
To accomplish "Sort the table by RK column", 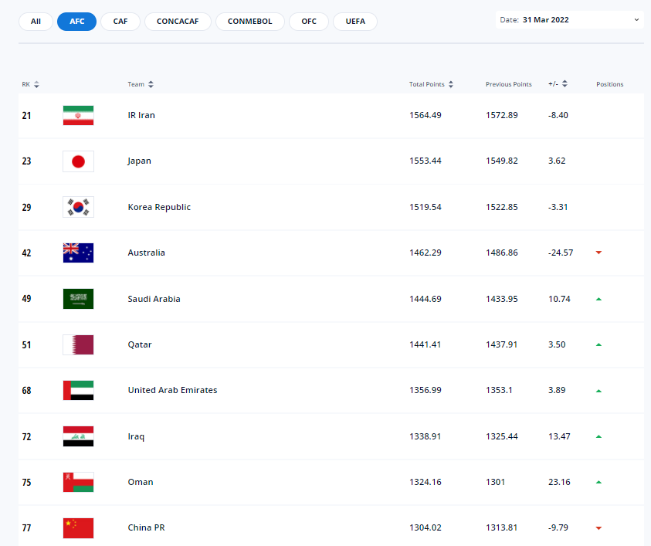I will click(x=31, y=84).
